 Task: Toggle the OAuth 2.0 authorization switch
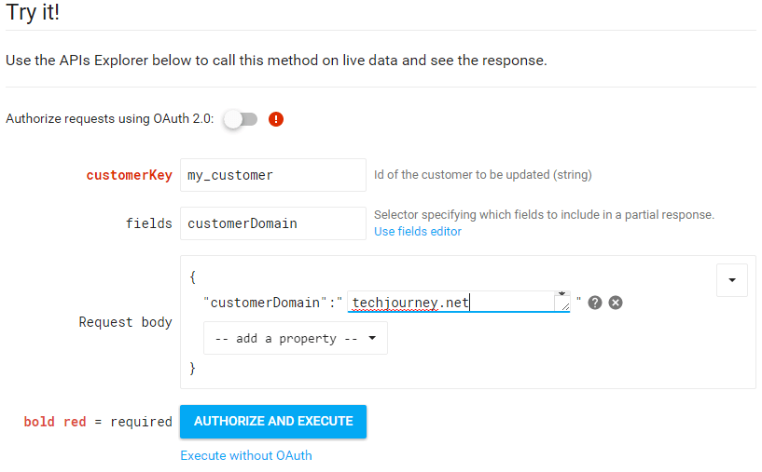[241, 119]
